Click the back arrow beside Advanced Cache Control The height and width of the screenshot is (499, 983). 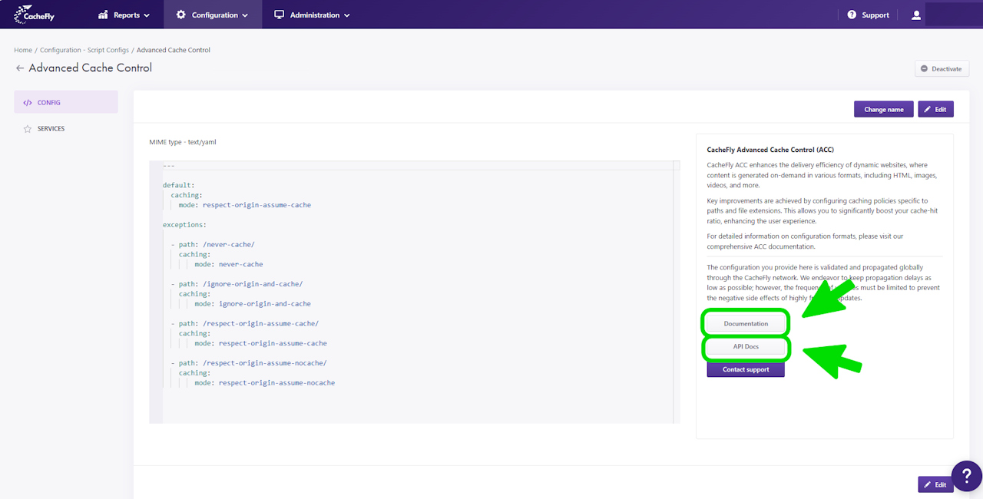20,68
